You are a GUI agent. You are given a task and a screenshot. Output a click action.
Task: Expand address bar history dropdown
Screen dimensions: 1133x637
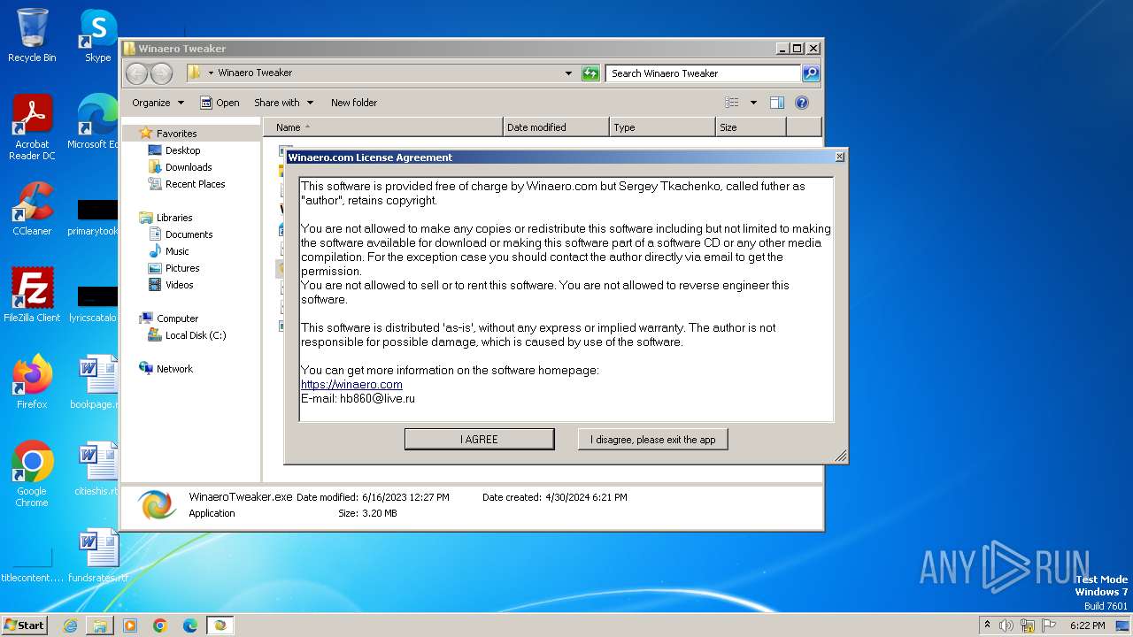[x=568, y=73]
